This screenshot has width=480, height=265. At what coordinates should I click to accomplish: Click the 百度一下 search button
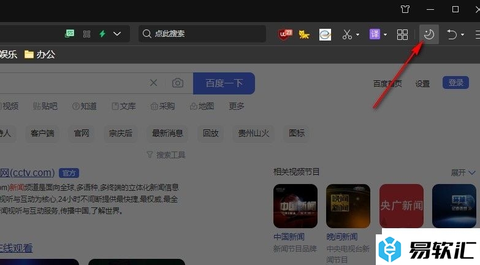(224, 83)
